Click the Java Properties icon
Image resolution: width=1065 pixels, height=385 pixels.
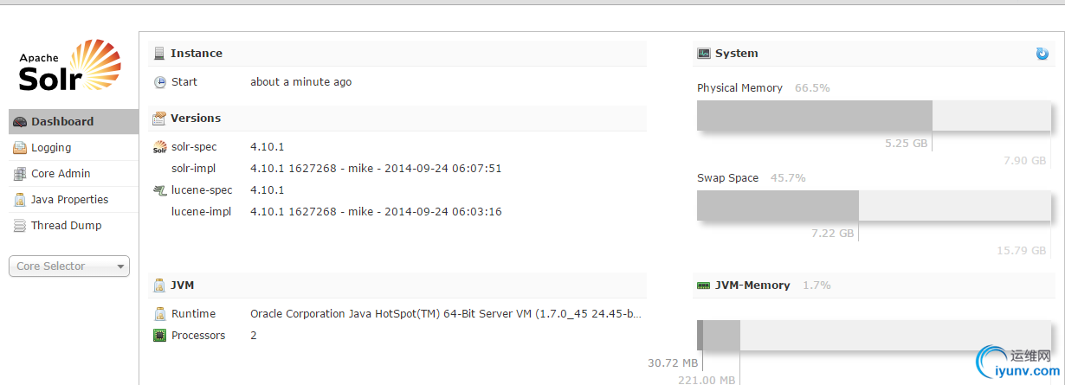[x=20, y=200]
